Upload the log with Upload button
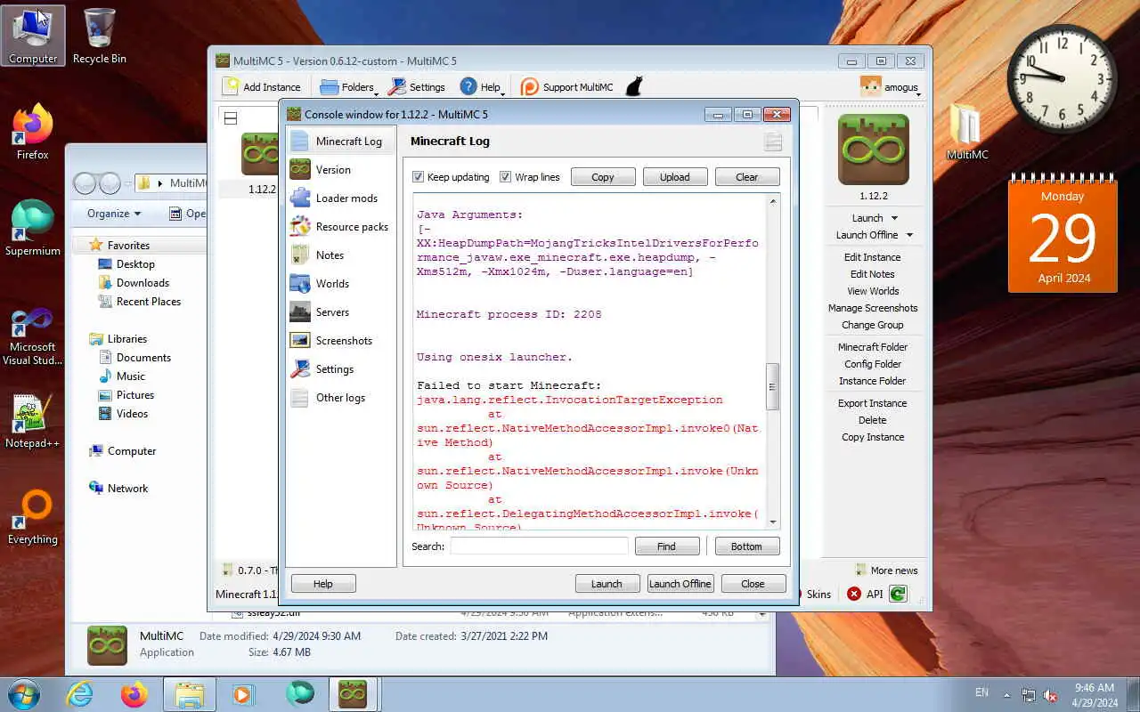The width and height of the screenshot is (1140, 712). coord(675,177)
